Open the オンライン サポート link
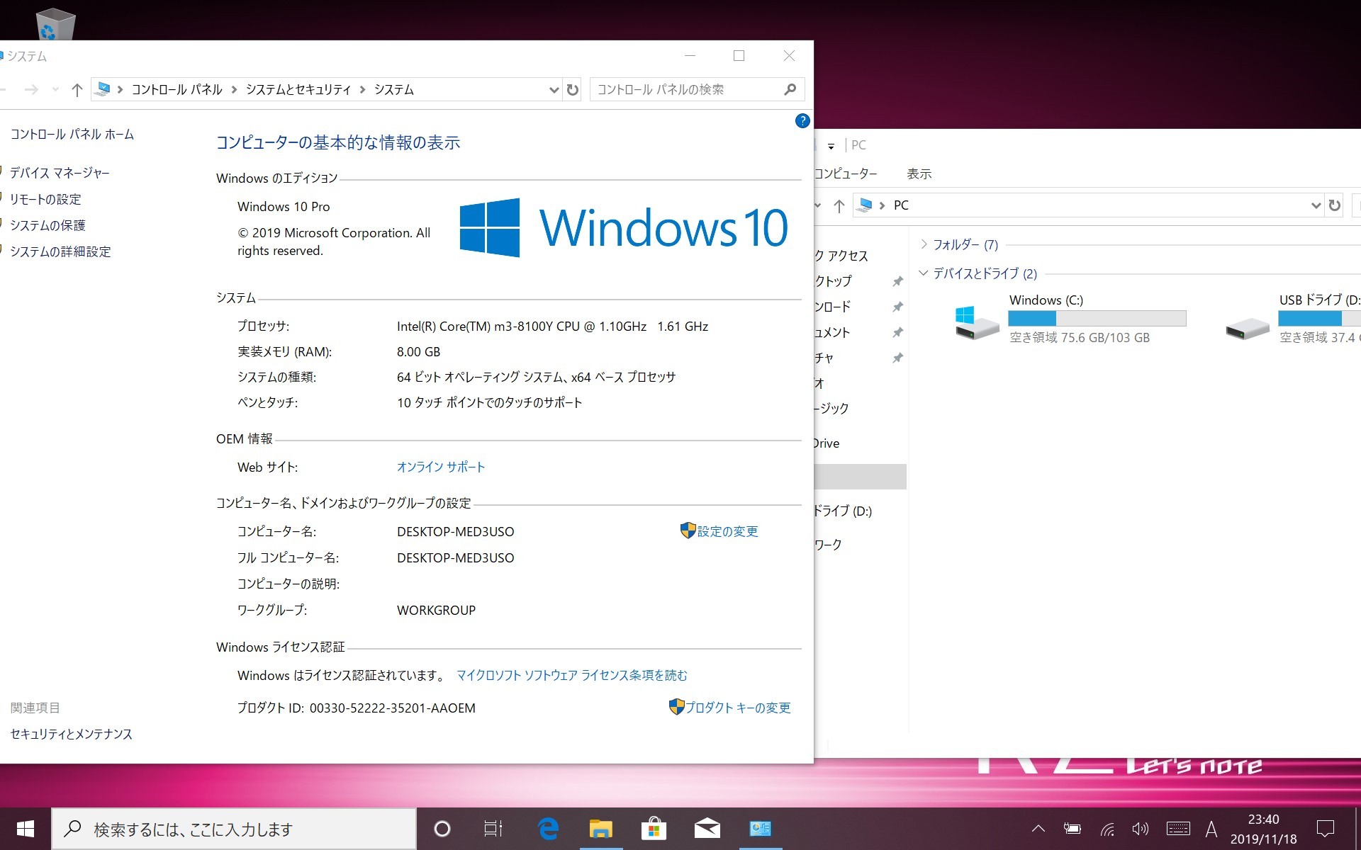The width and height of the screenshot is (1361, 850). click(x=441, y=467)
